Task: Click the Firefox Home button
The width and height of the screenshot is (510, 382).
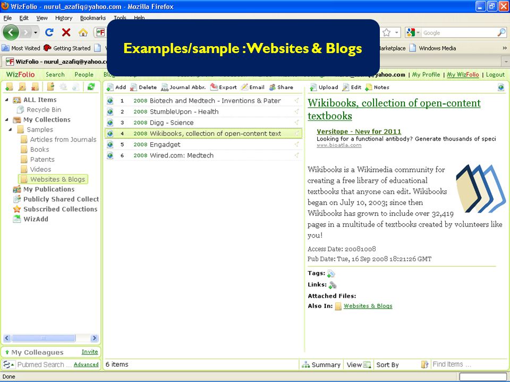Action: (83, 32)
